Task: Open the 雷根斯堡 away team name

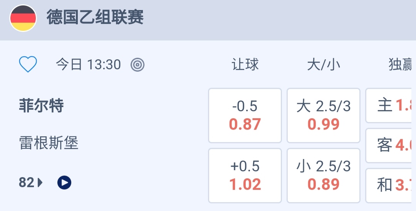Action: (x=49, y=144)
